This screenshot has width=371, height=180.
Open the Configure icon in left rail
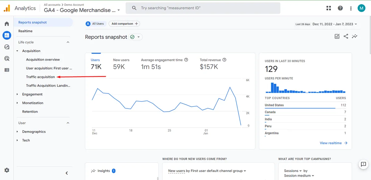(x=7, y=70)
